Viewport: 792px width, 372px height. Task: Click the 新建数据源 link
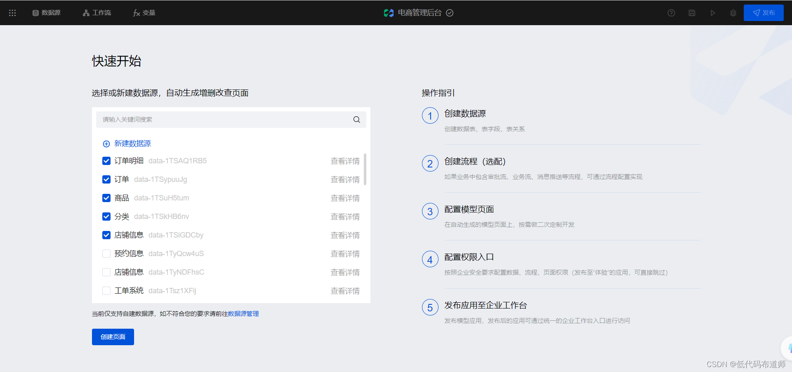132,144
